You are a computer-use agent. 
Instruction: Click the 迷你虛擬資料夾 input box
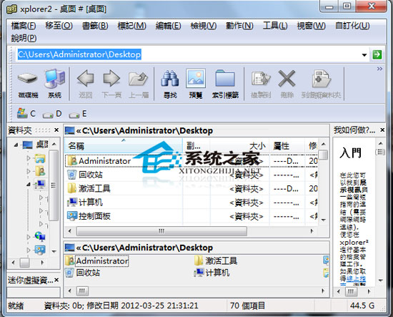[34, 293]
